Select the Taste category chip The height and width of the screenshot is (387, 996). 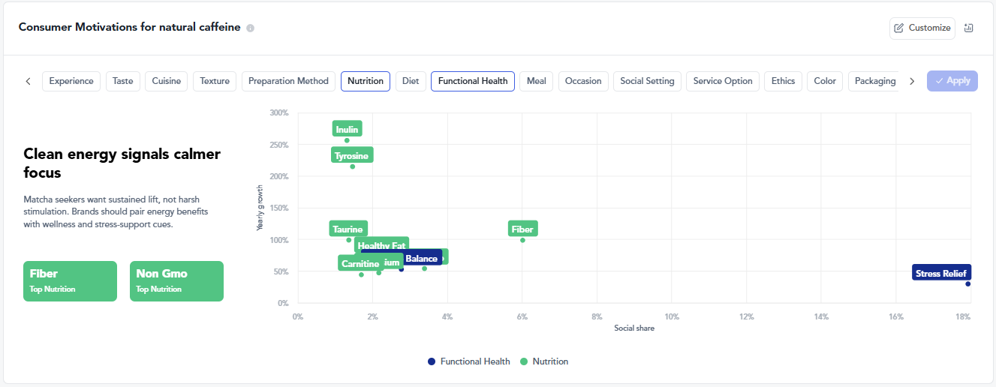[x=123, y=81]
